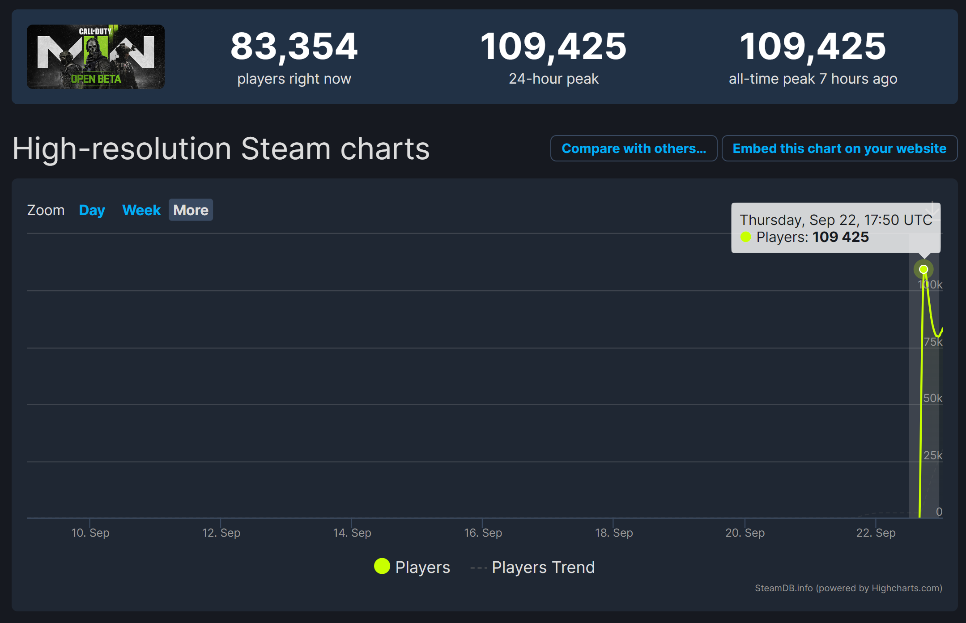
Task: Toggle the Players series legend label
Action: (x=422, y=567)
